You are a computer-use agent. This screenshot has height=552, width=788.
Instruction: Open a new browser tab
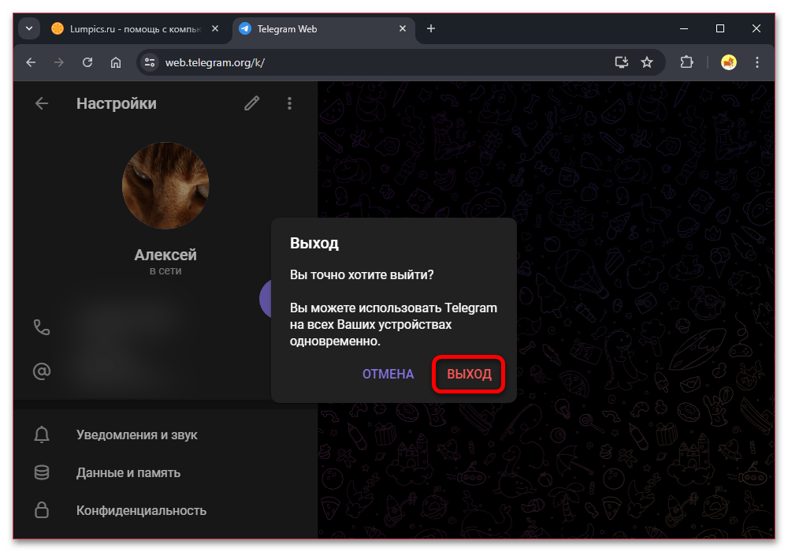tap(430, 28)
